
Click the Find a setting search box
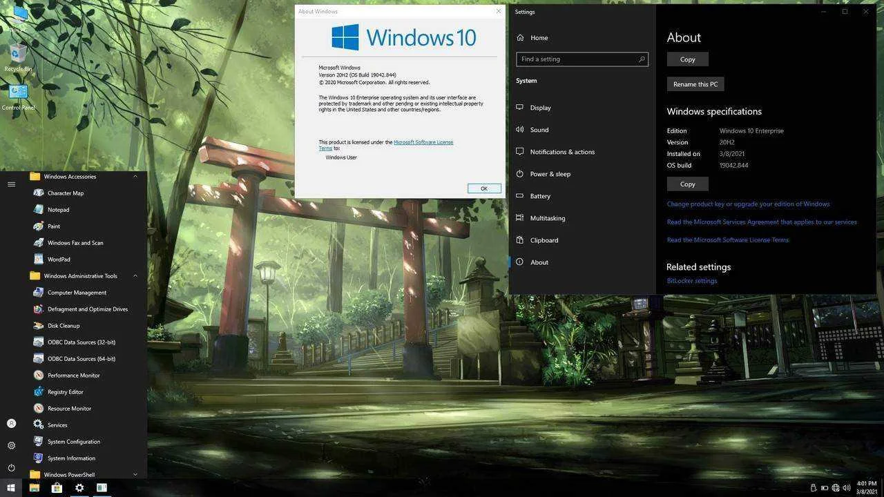coord(582,59)
